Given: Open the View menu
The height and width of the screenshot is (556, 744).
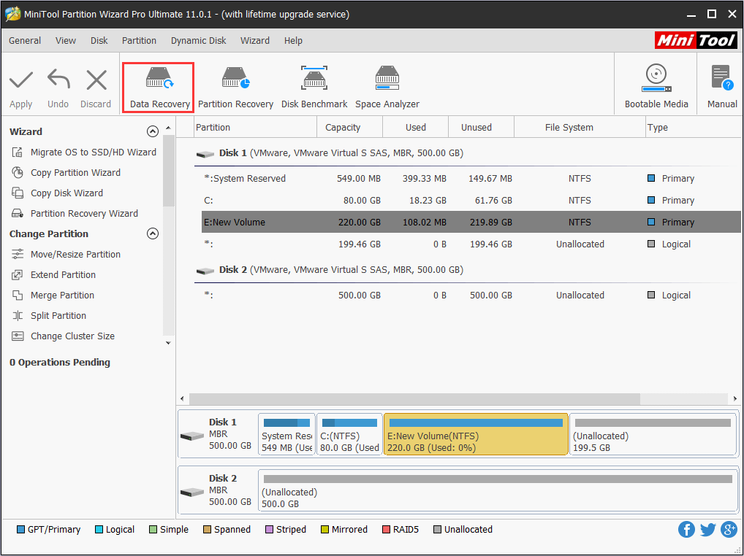Looking at the screenshot, I should pos(66,40).
